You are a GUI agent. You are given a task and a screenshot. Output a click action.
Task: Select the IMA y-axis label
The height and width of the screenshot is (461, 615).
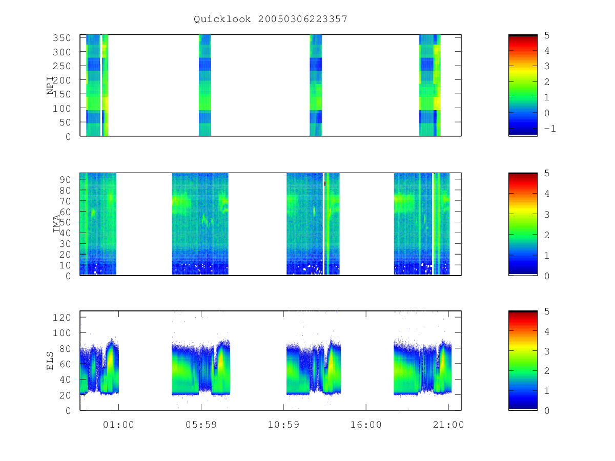click(x=56, y=224)
